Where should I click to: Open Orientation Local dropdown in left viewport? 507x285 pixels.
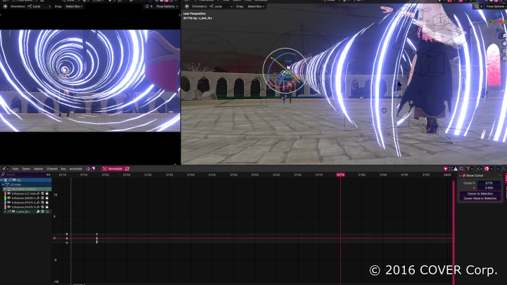39,6
